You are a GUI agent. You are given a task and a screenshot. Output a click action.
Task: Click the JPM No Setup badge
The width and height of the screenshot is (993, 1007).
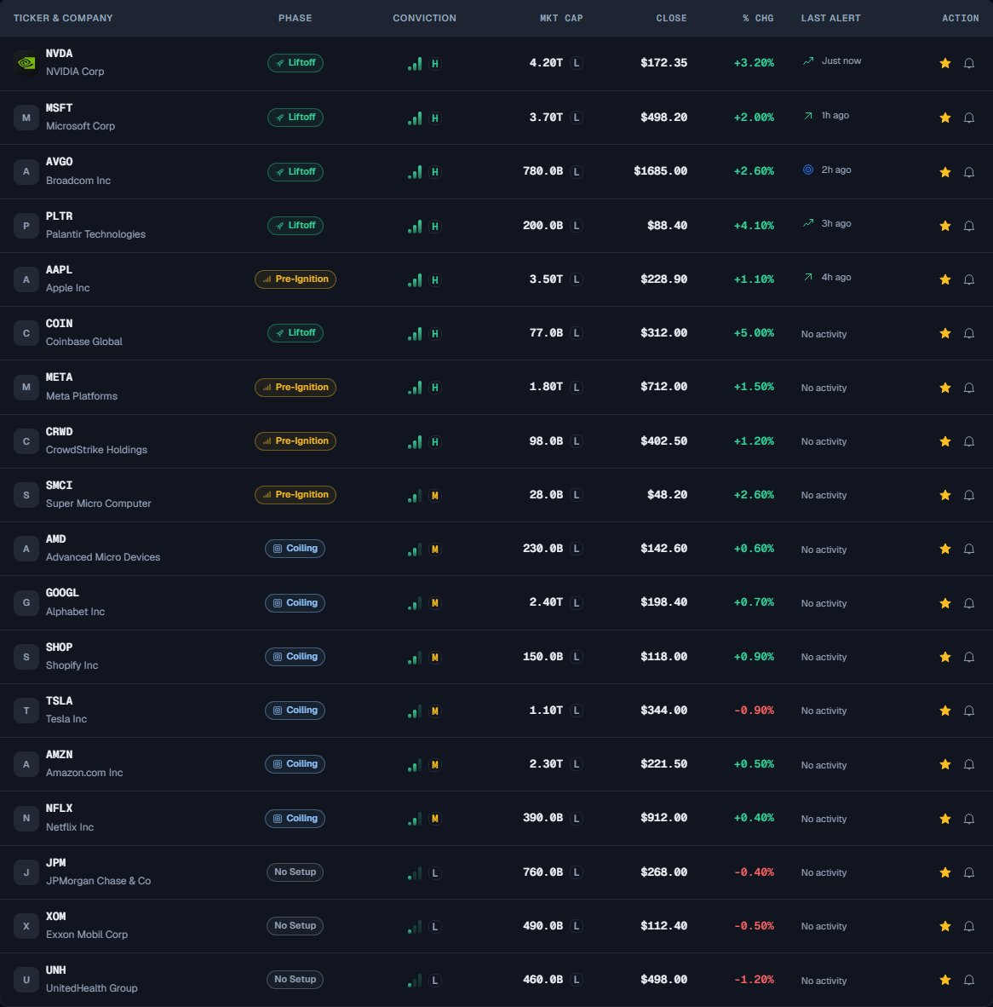[x=296, y=872]
